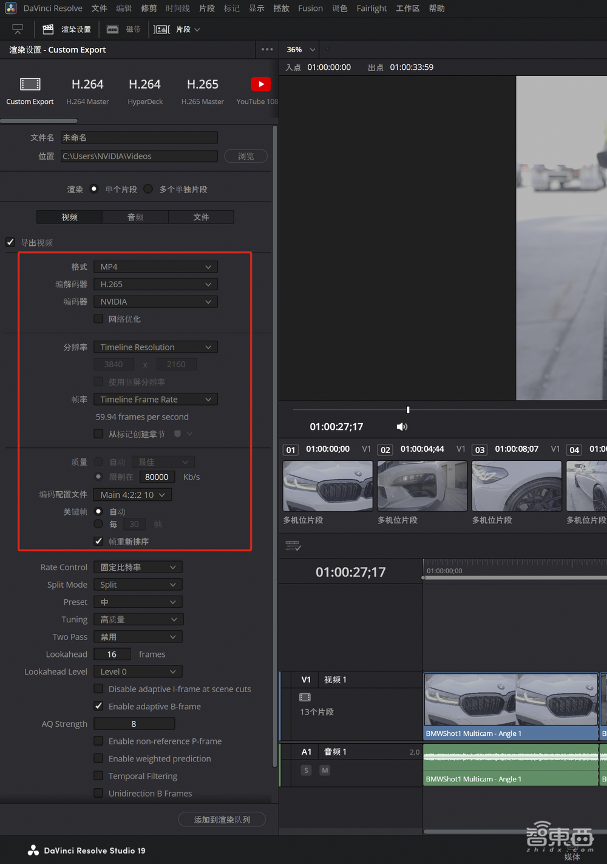Enable Temporal Filtering checkbox
Screen dimensions: 607x864
[98, 776]
